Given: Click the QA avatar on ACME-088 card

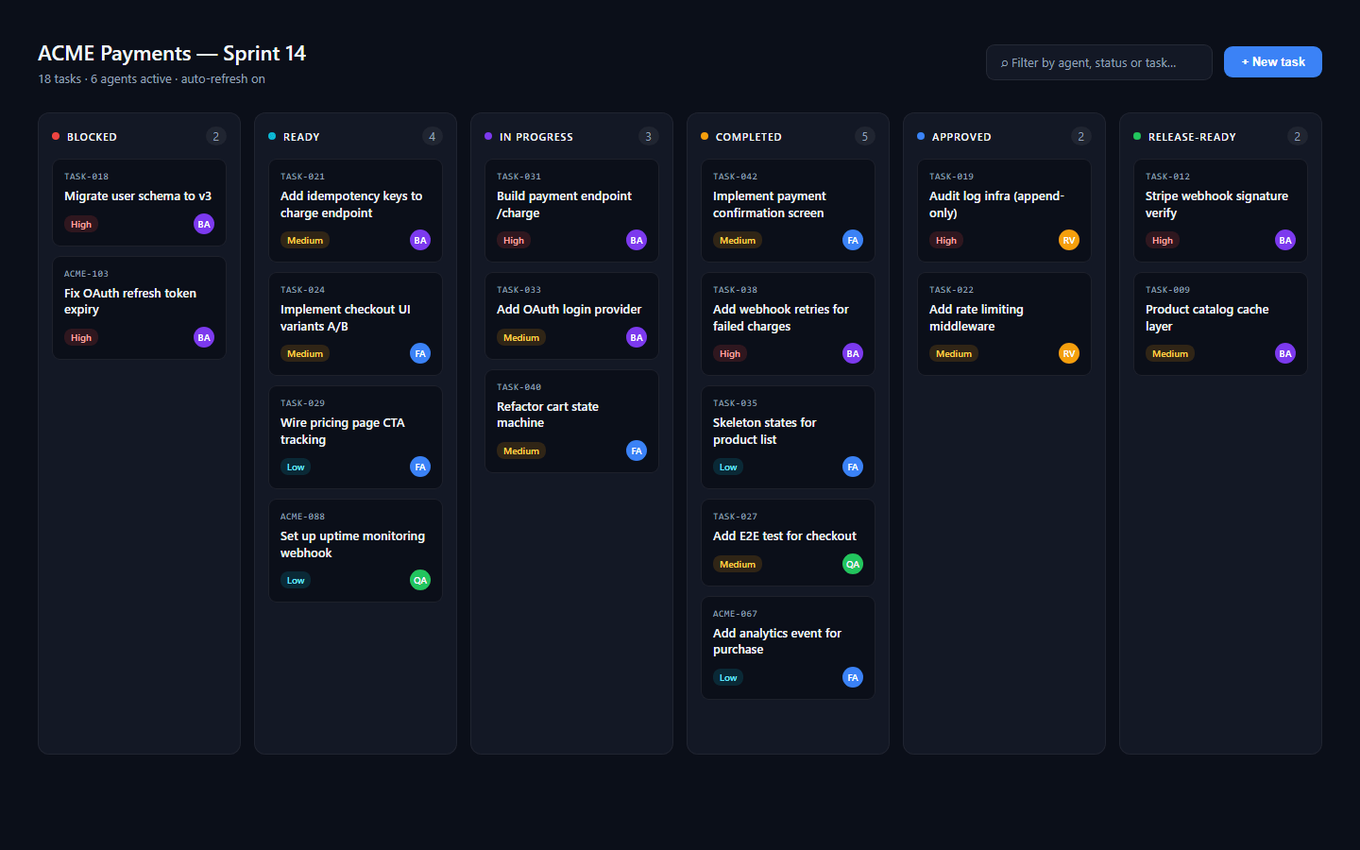Looking at the screenshot, I should tap(420, 580).
